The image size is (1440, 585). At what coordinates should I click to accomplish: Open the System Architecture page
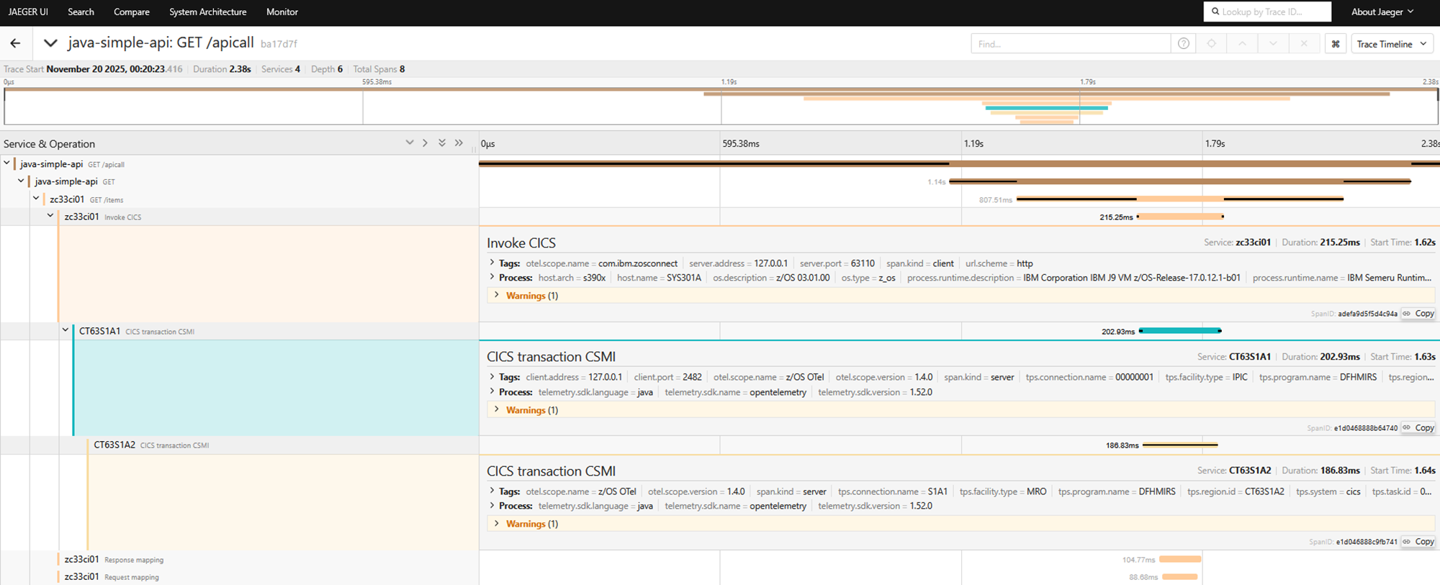207,12
